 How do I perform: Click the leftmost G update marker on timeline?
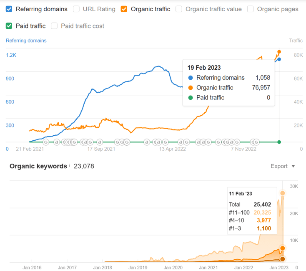[x=46, y=142]
